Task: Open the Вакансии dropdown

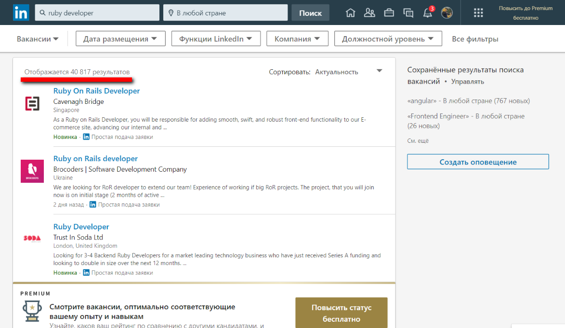Action: click(38, 39)
